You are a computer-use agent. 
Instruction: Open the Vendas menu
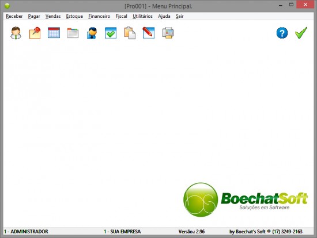coord(53,16)
